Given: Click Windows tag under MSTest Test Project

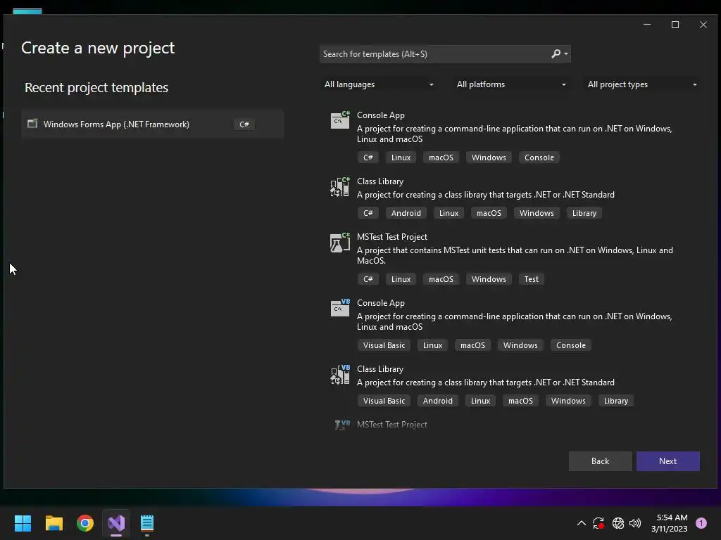Looking at the screenshot, I should [x=489, y=279].
